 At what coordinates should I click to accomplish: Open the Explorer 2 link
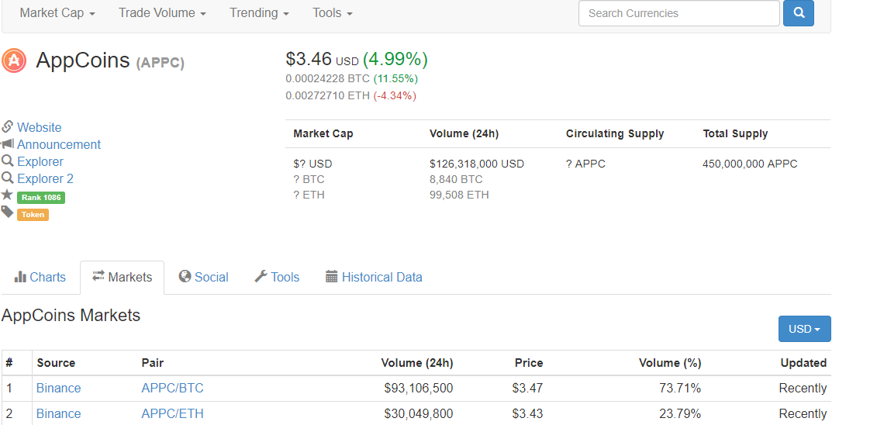tap(45, 178)
